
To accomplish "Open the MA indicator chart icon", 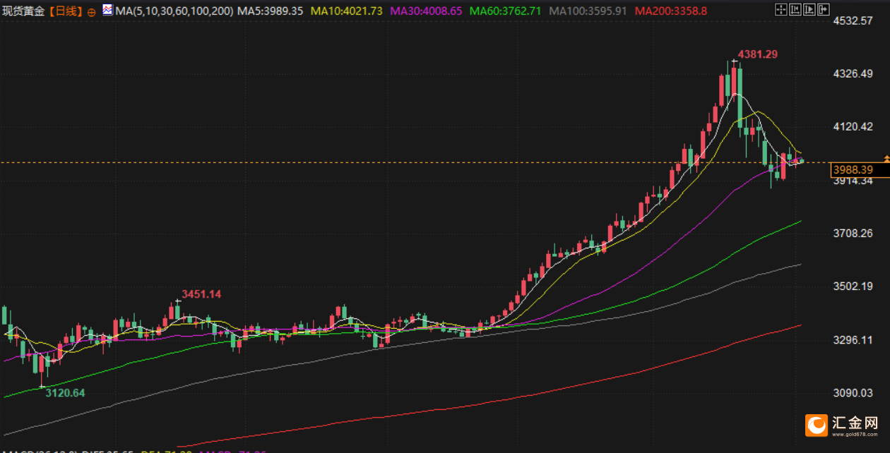I will click(107, 11).
